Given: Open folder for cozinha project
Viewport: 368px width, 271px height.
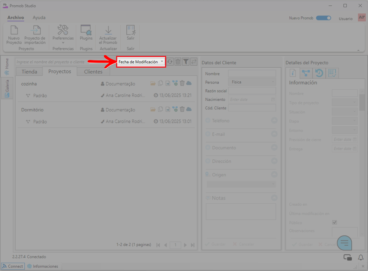Looking at the screenshot, I should pyautogui.click(x=153, y=84).
